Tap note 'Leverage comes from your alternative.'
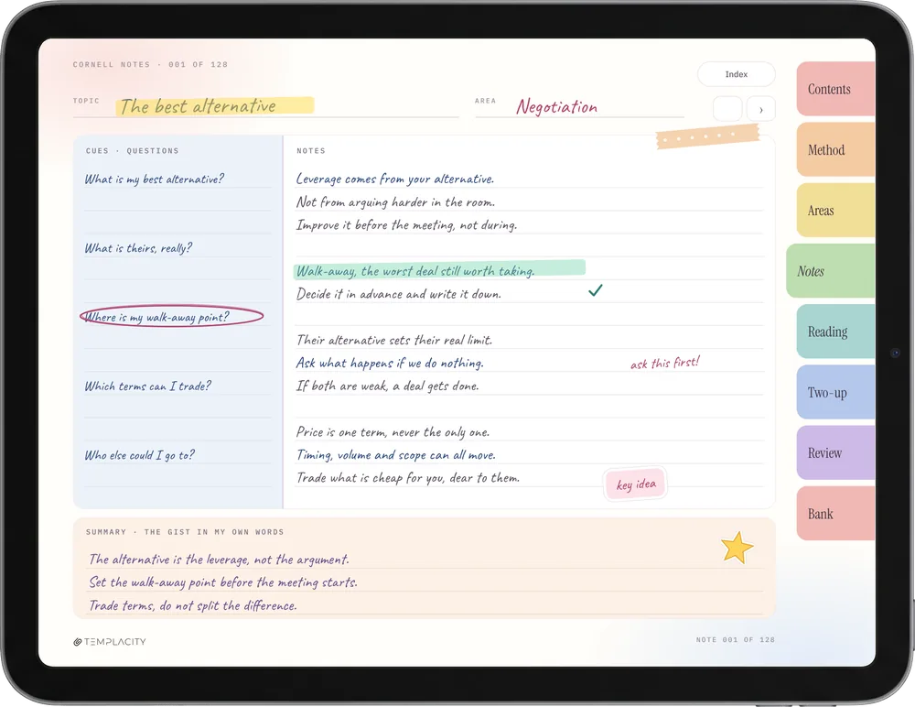The image size is (915, 707). (395, 179)
